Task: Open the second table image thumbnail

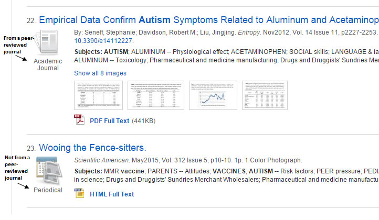Action: point(156,95)
